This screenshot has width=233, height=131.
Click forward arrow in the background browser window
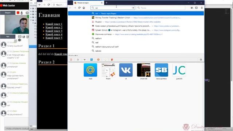tap(44, 5)
